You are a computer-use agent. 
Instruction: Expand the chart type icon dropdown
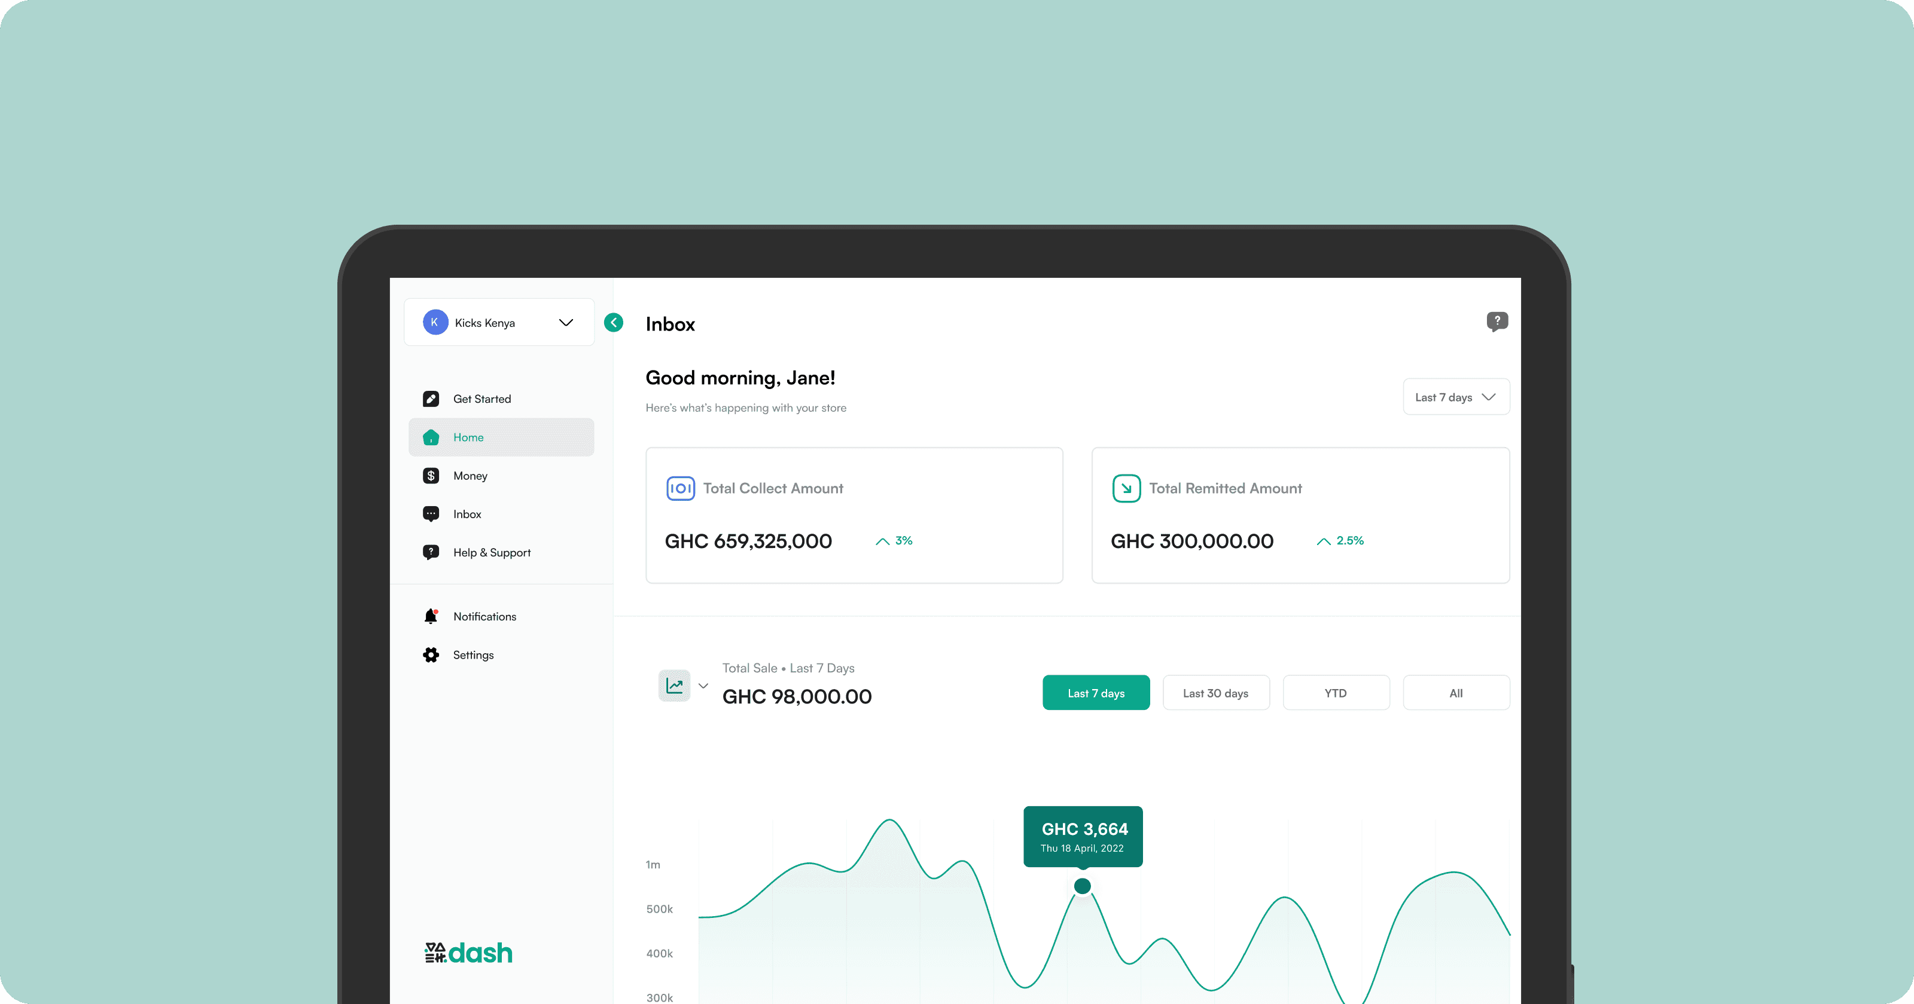point(702,686)
